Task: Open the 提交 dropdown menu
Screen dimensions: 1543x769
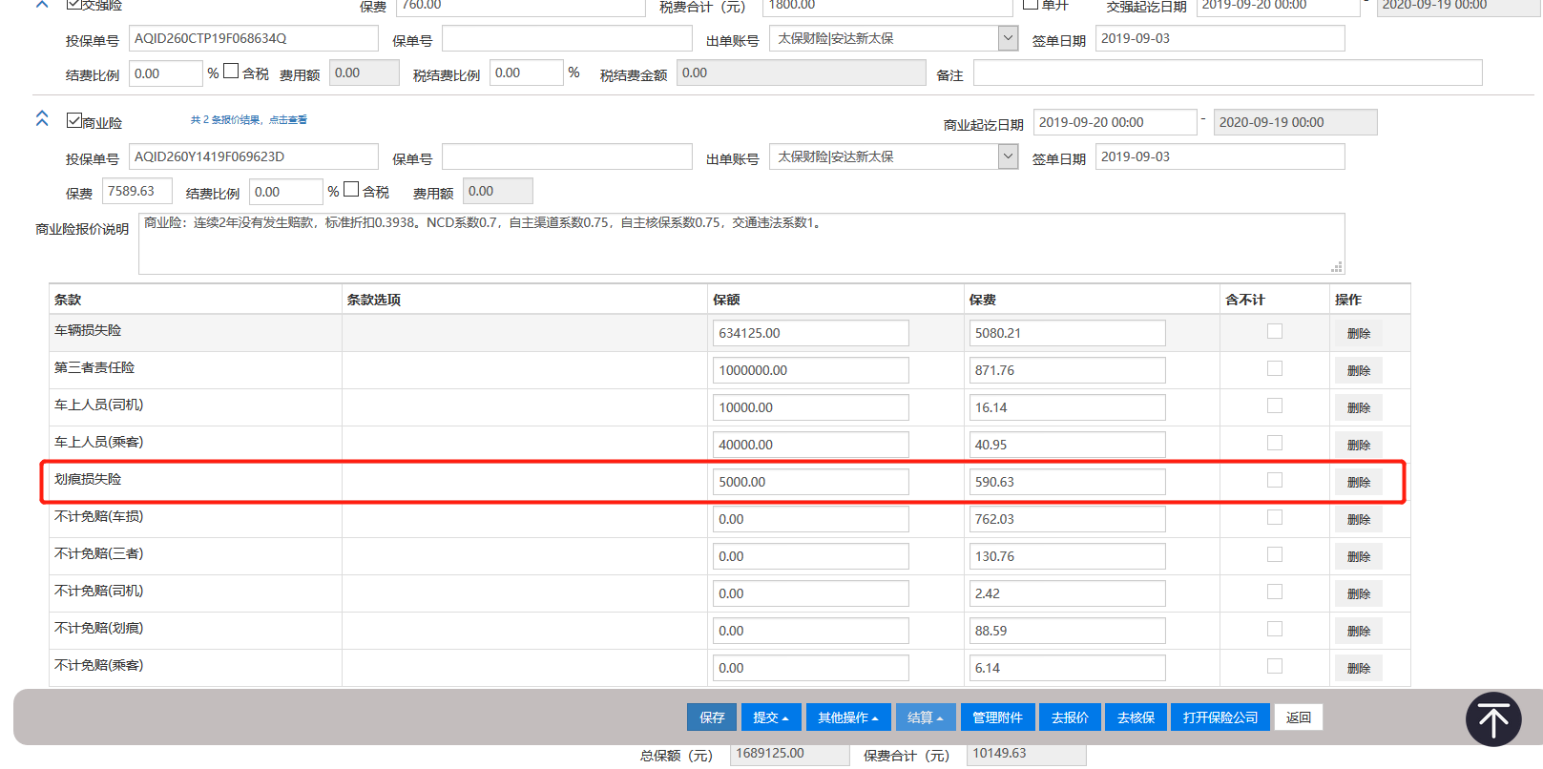Action: [770, 717]
